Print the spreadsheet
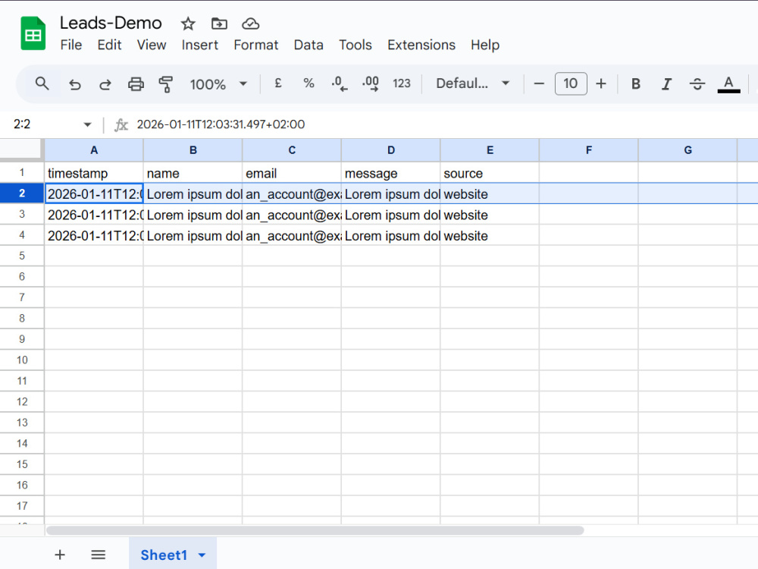This screenshot has height=569, width=758. [x=136, y=84]
